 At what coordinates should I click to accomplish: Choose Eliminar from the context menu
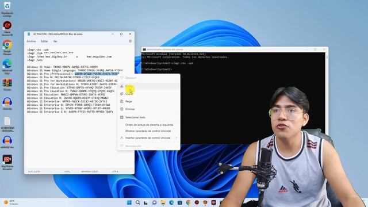[x=149, y=109]
